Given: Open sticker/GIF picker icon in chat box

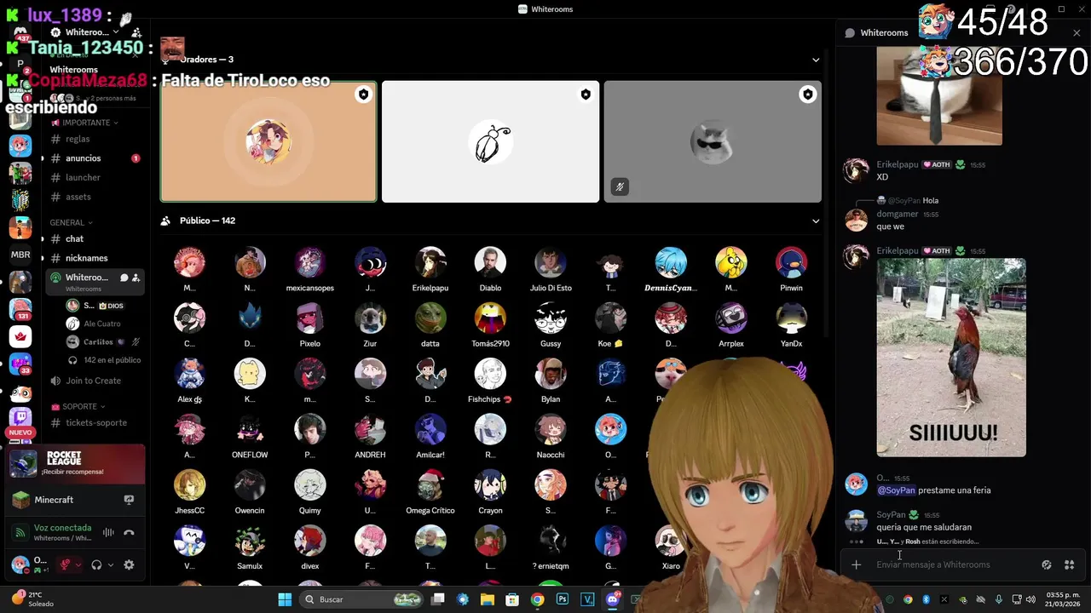Looking at the screenshot, I should click(x=1047, y=564).
